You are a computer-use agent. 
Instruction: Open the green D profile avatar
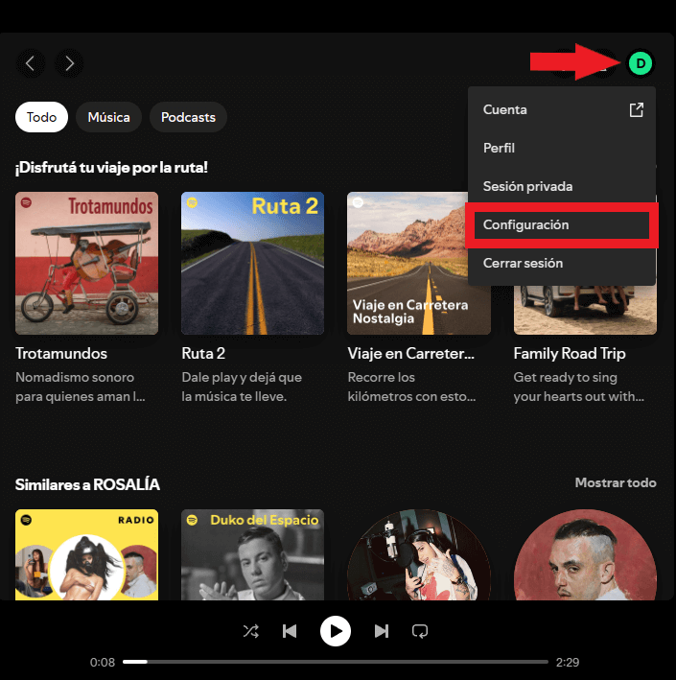[x=641, y=63]
